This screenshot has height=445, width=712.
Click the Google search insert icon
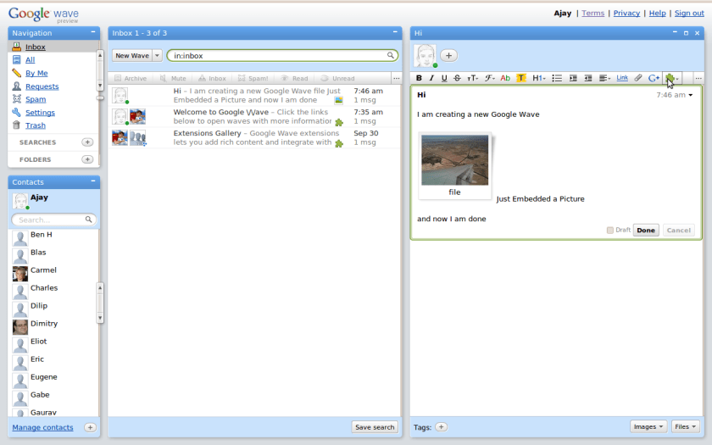point(654,78)
